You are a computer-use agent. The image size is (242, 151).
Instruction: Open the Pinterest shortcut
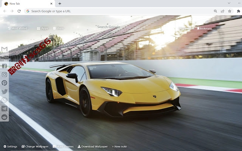pos(4,83)
